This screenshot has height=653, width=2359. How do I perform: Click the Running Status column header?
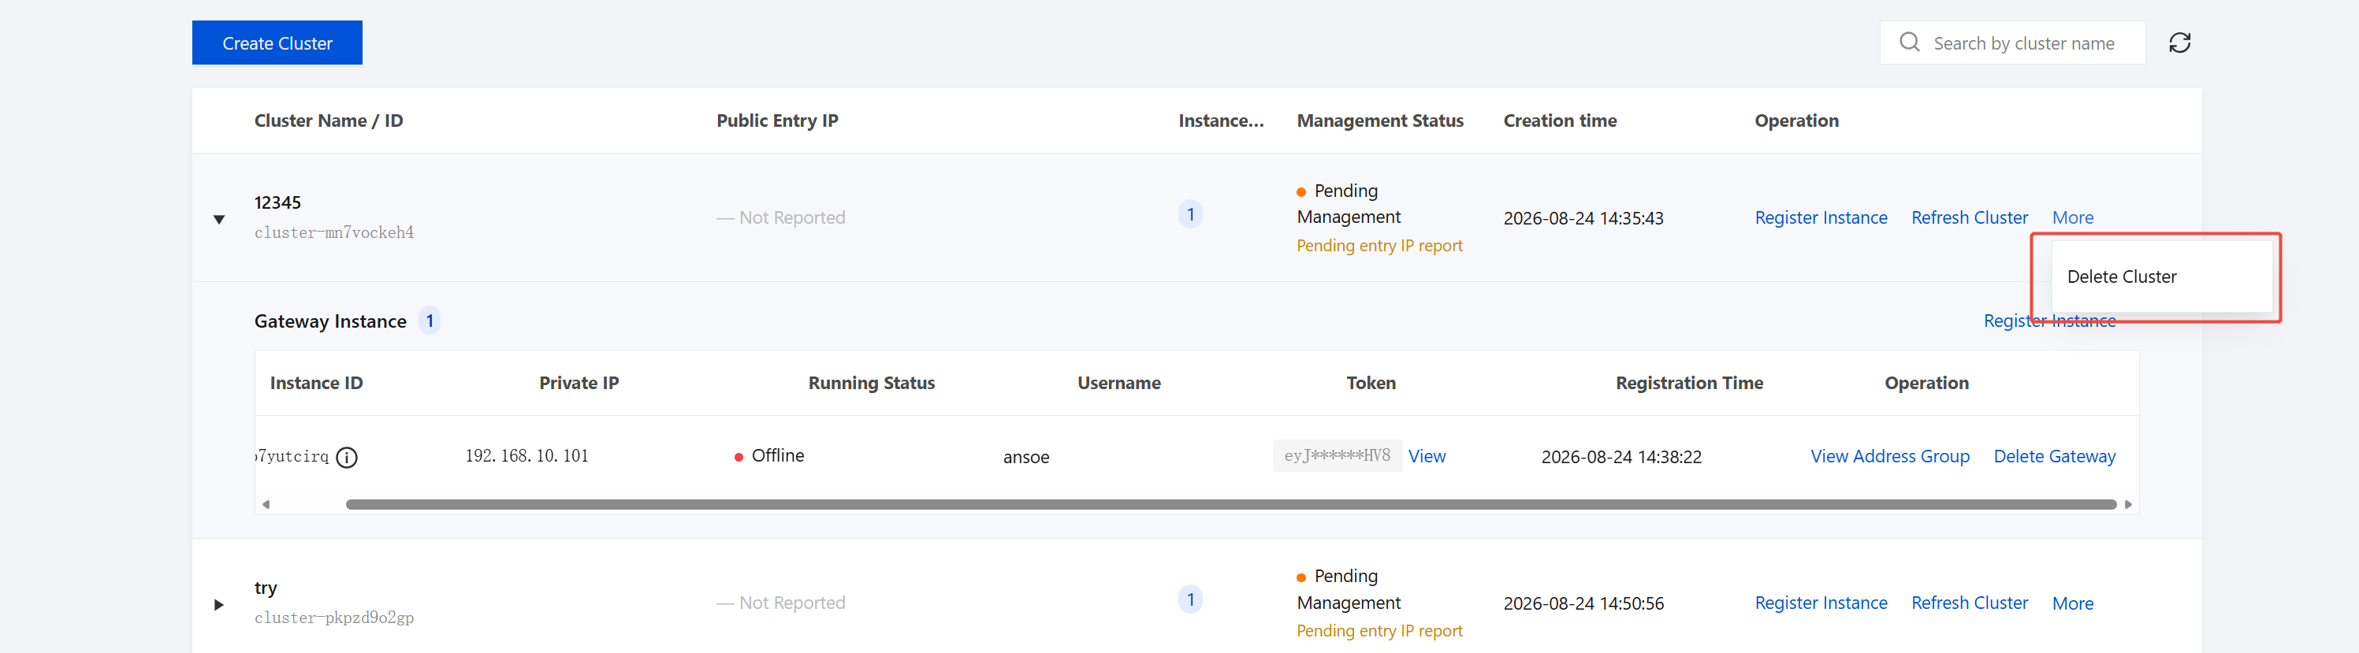[x=871, y=384]
